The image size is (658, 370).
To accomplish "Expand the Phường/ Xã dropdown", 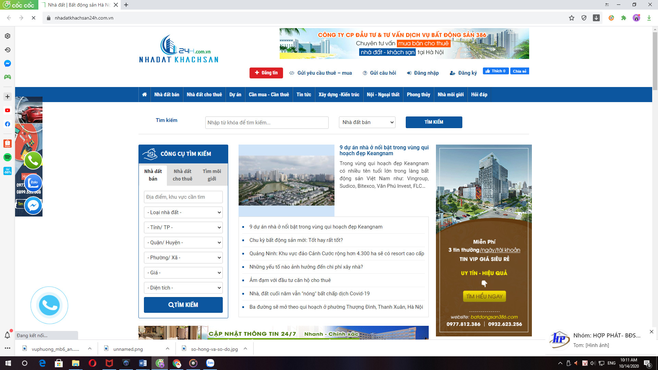I will [183, 258].
